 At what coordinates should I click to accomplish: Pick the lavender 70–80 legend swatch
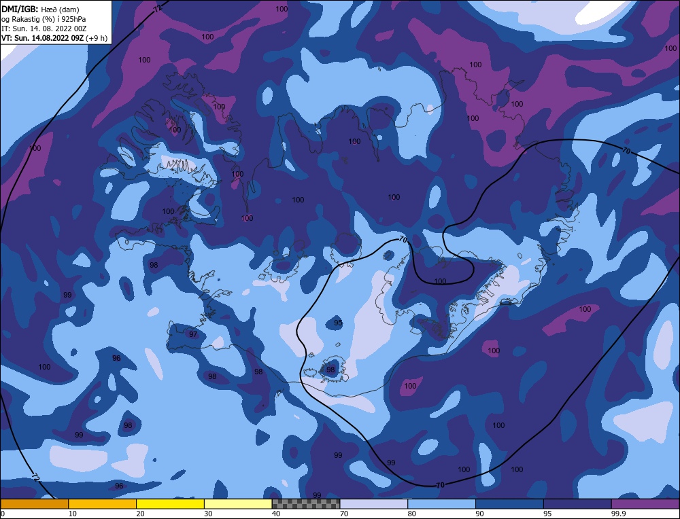[374, 504]
